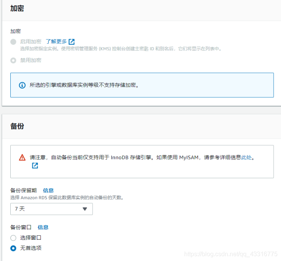The width and height of the screenshot is (281, 261).
Task: Open the 7 天 retention period dropdown
Action: point(52,209)
